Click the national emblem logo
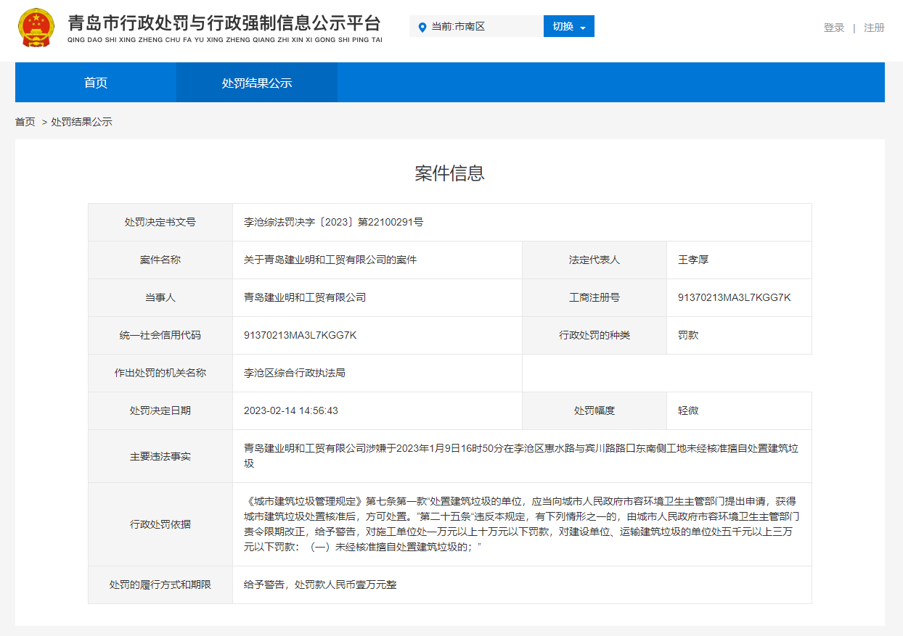 36,28
